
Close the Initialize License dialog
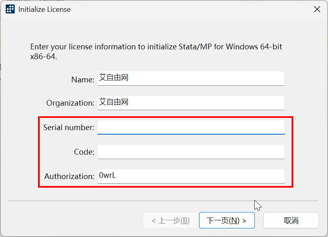317,9
